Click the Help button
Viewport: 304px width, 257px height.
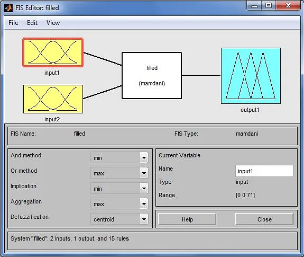pos(187,219)
